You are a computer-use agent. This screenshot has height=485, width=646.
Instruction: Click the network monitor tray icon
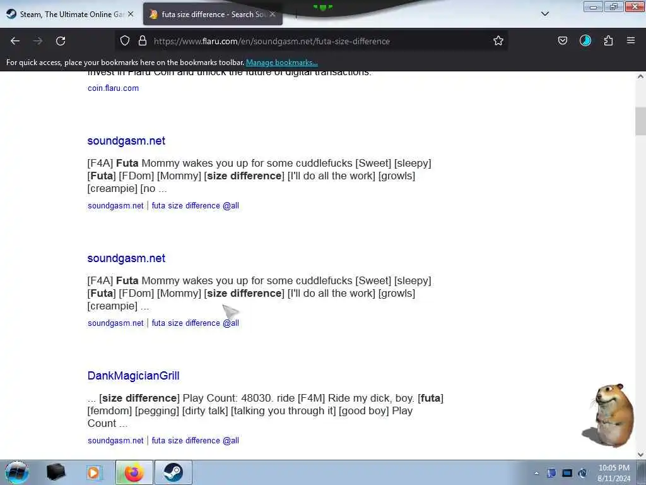click(567, 473)
